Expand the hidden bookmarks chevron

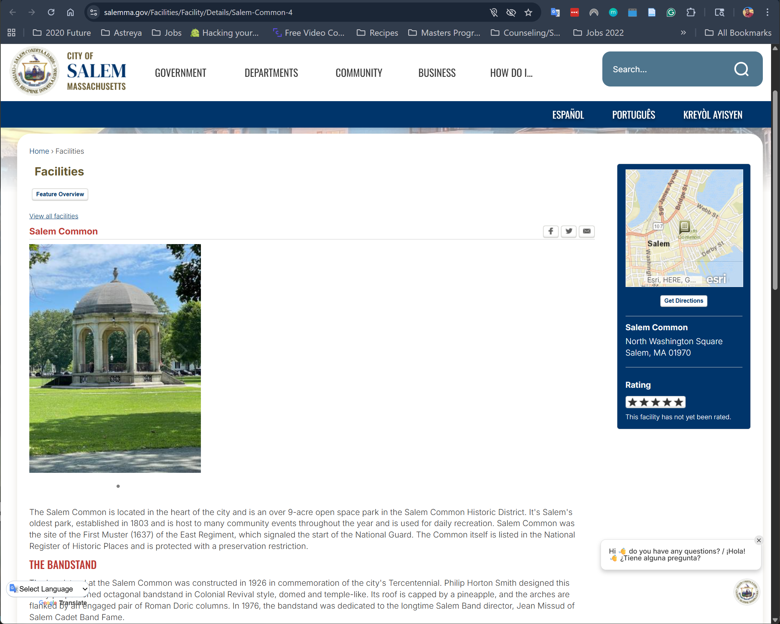pyautogui.click(x=683, y=33)
